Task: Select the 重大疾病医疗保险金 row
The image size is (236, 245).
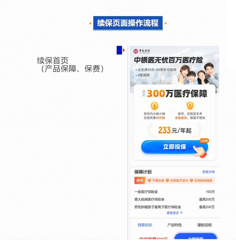Action: coord(174,199)
